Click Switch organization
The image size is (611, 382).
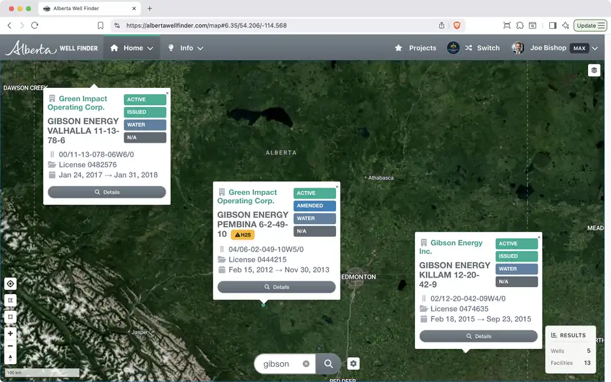click(482, 48)
